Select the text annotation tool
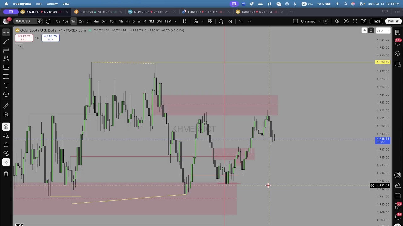The width and height of the screenshot is (403, 226). point(6,85)
